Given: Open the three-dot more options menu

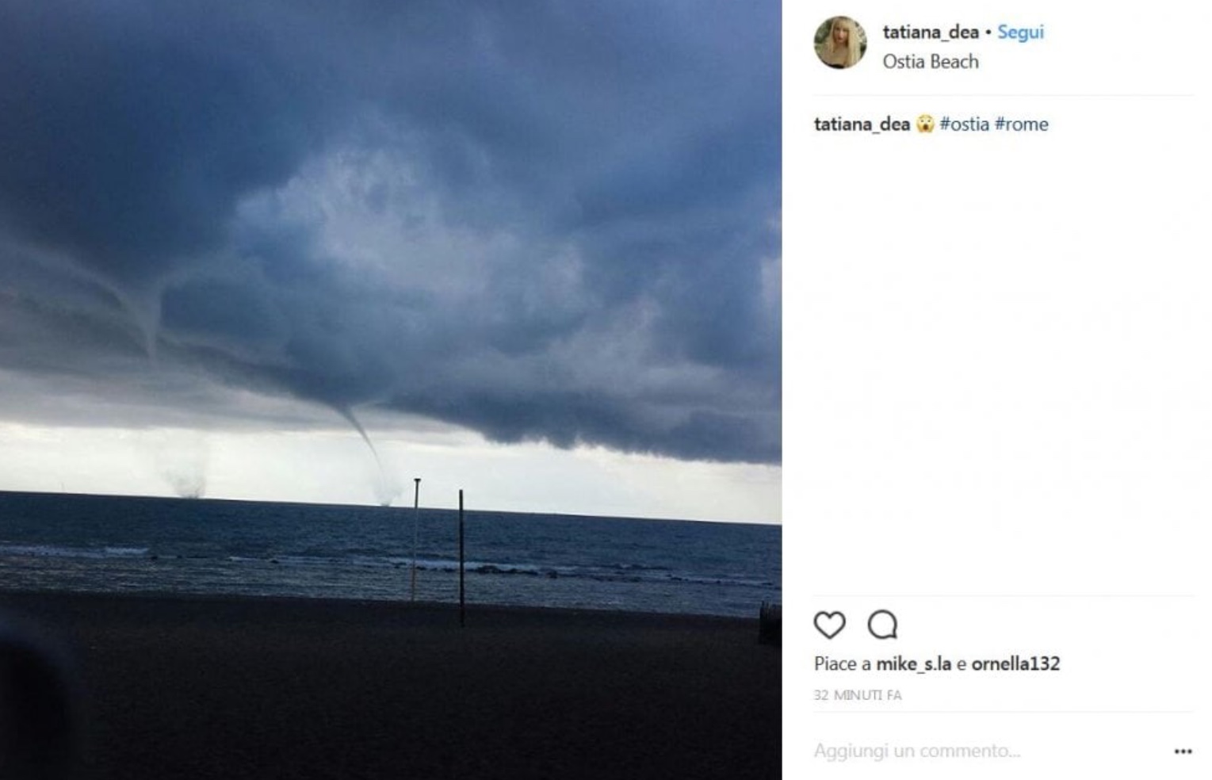Looking at the screenshot, I should pyautogui.click(x=1183, y=751).
